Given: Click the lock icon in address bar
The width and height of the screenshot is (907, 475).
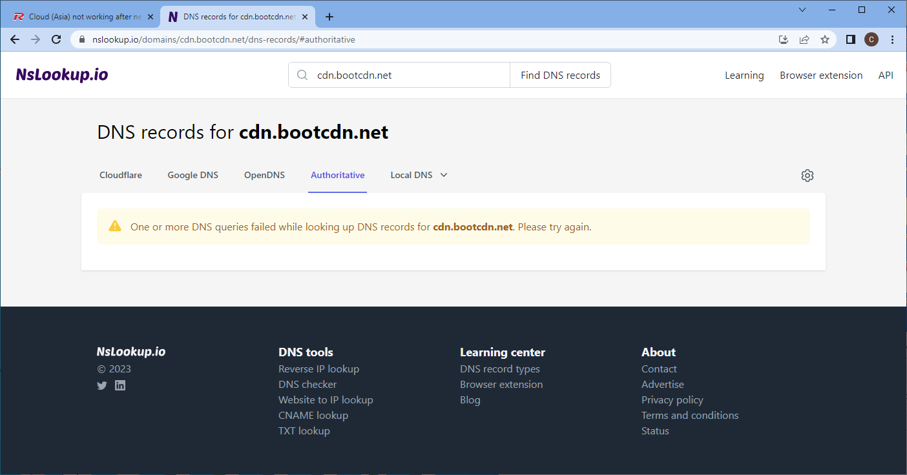Looking at the screenshot, I should 82,39.
